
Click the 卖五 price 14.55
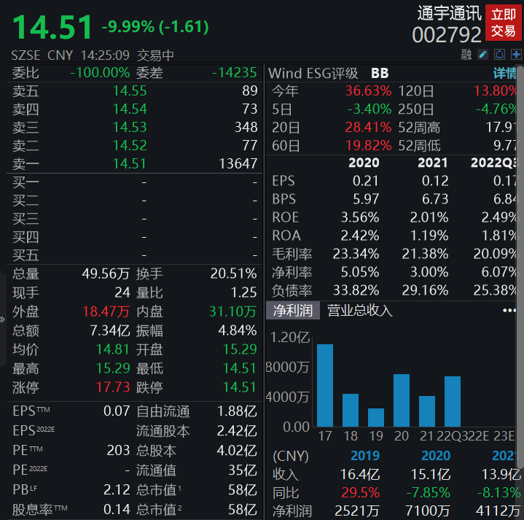tap(130, 91)
